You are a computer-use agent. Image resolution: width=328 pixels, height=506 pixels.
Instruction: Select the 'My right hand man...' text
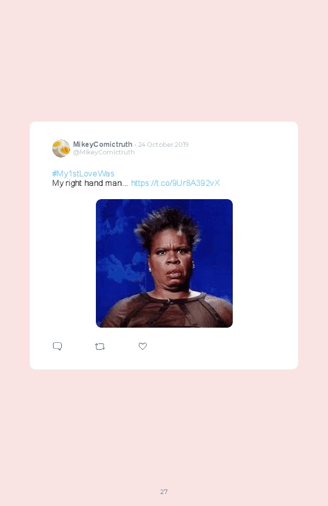pyautogui.click(x=90, y=183)
